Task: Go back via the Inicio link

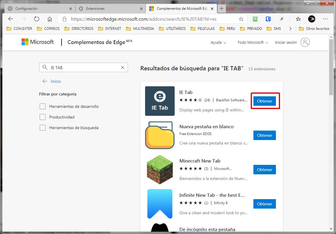Action: (x=52, y=81)
